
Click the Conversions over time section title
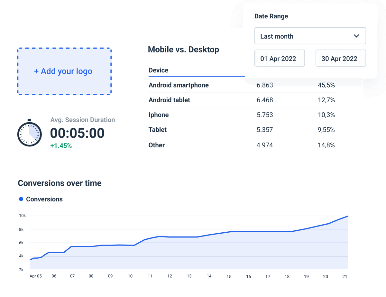60,183
